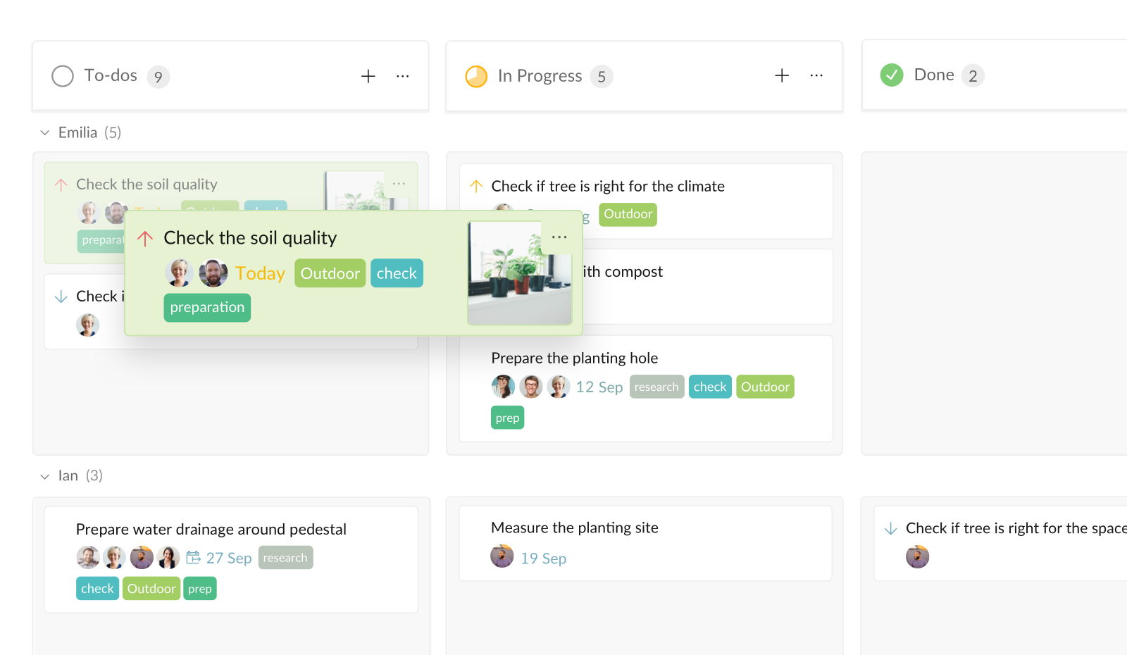Collapse the Ian group
This screenshot has height=655, width=1127.
pos(45,476)
